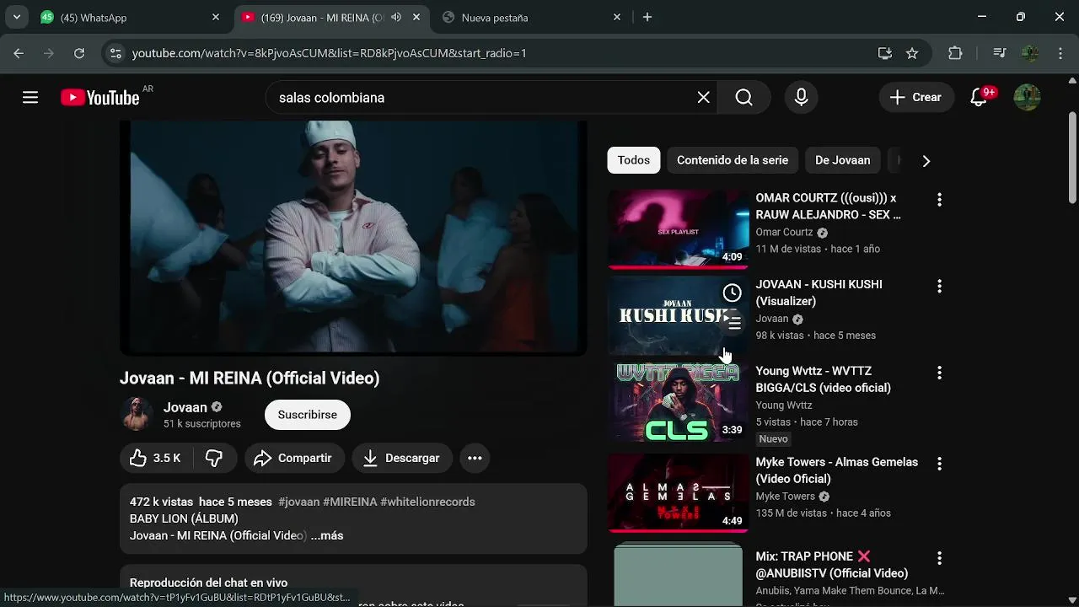Open Mix: TRAP PHONE title
This screenshot has height=607, width=1079.
832,565
